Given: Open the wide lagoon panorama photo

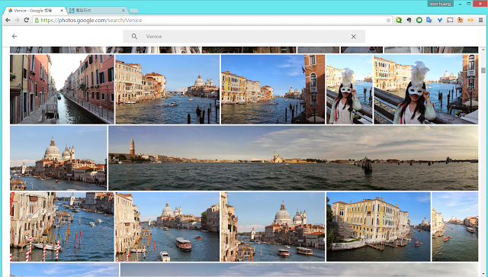Looking at the screenshot, I should [293, 158].
